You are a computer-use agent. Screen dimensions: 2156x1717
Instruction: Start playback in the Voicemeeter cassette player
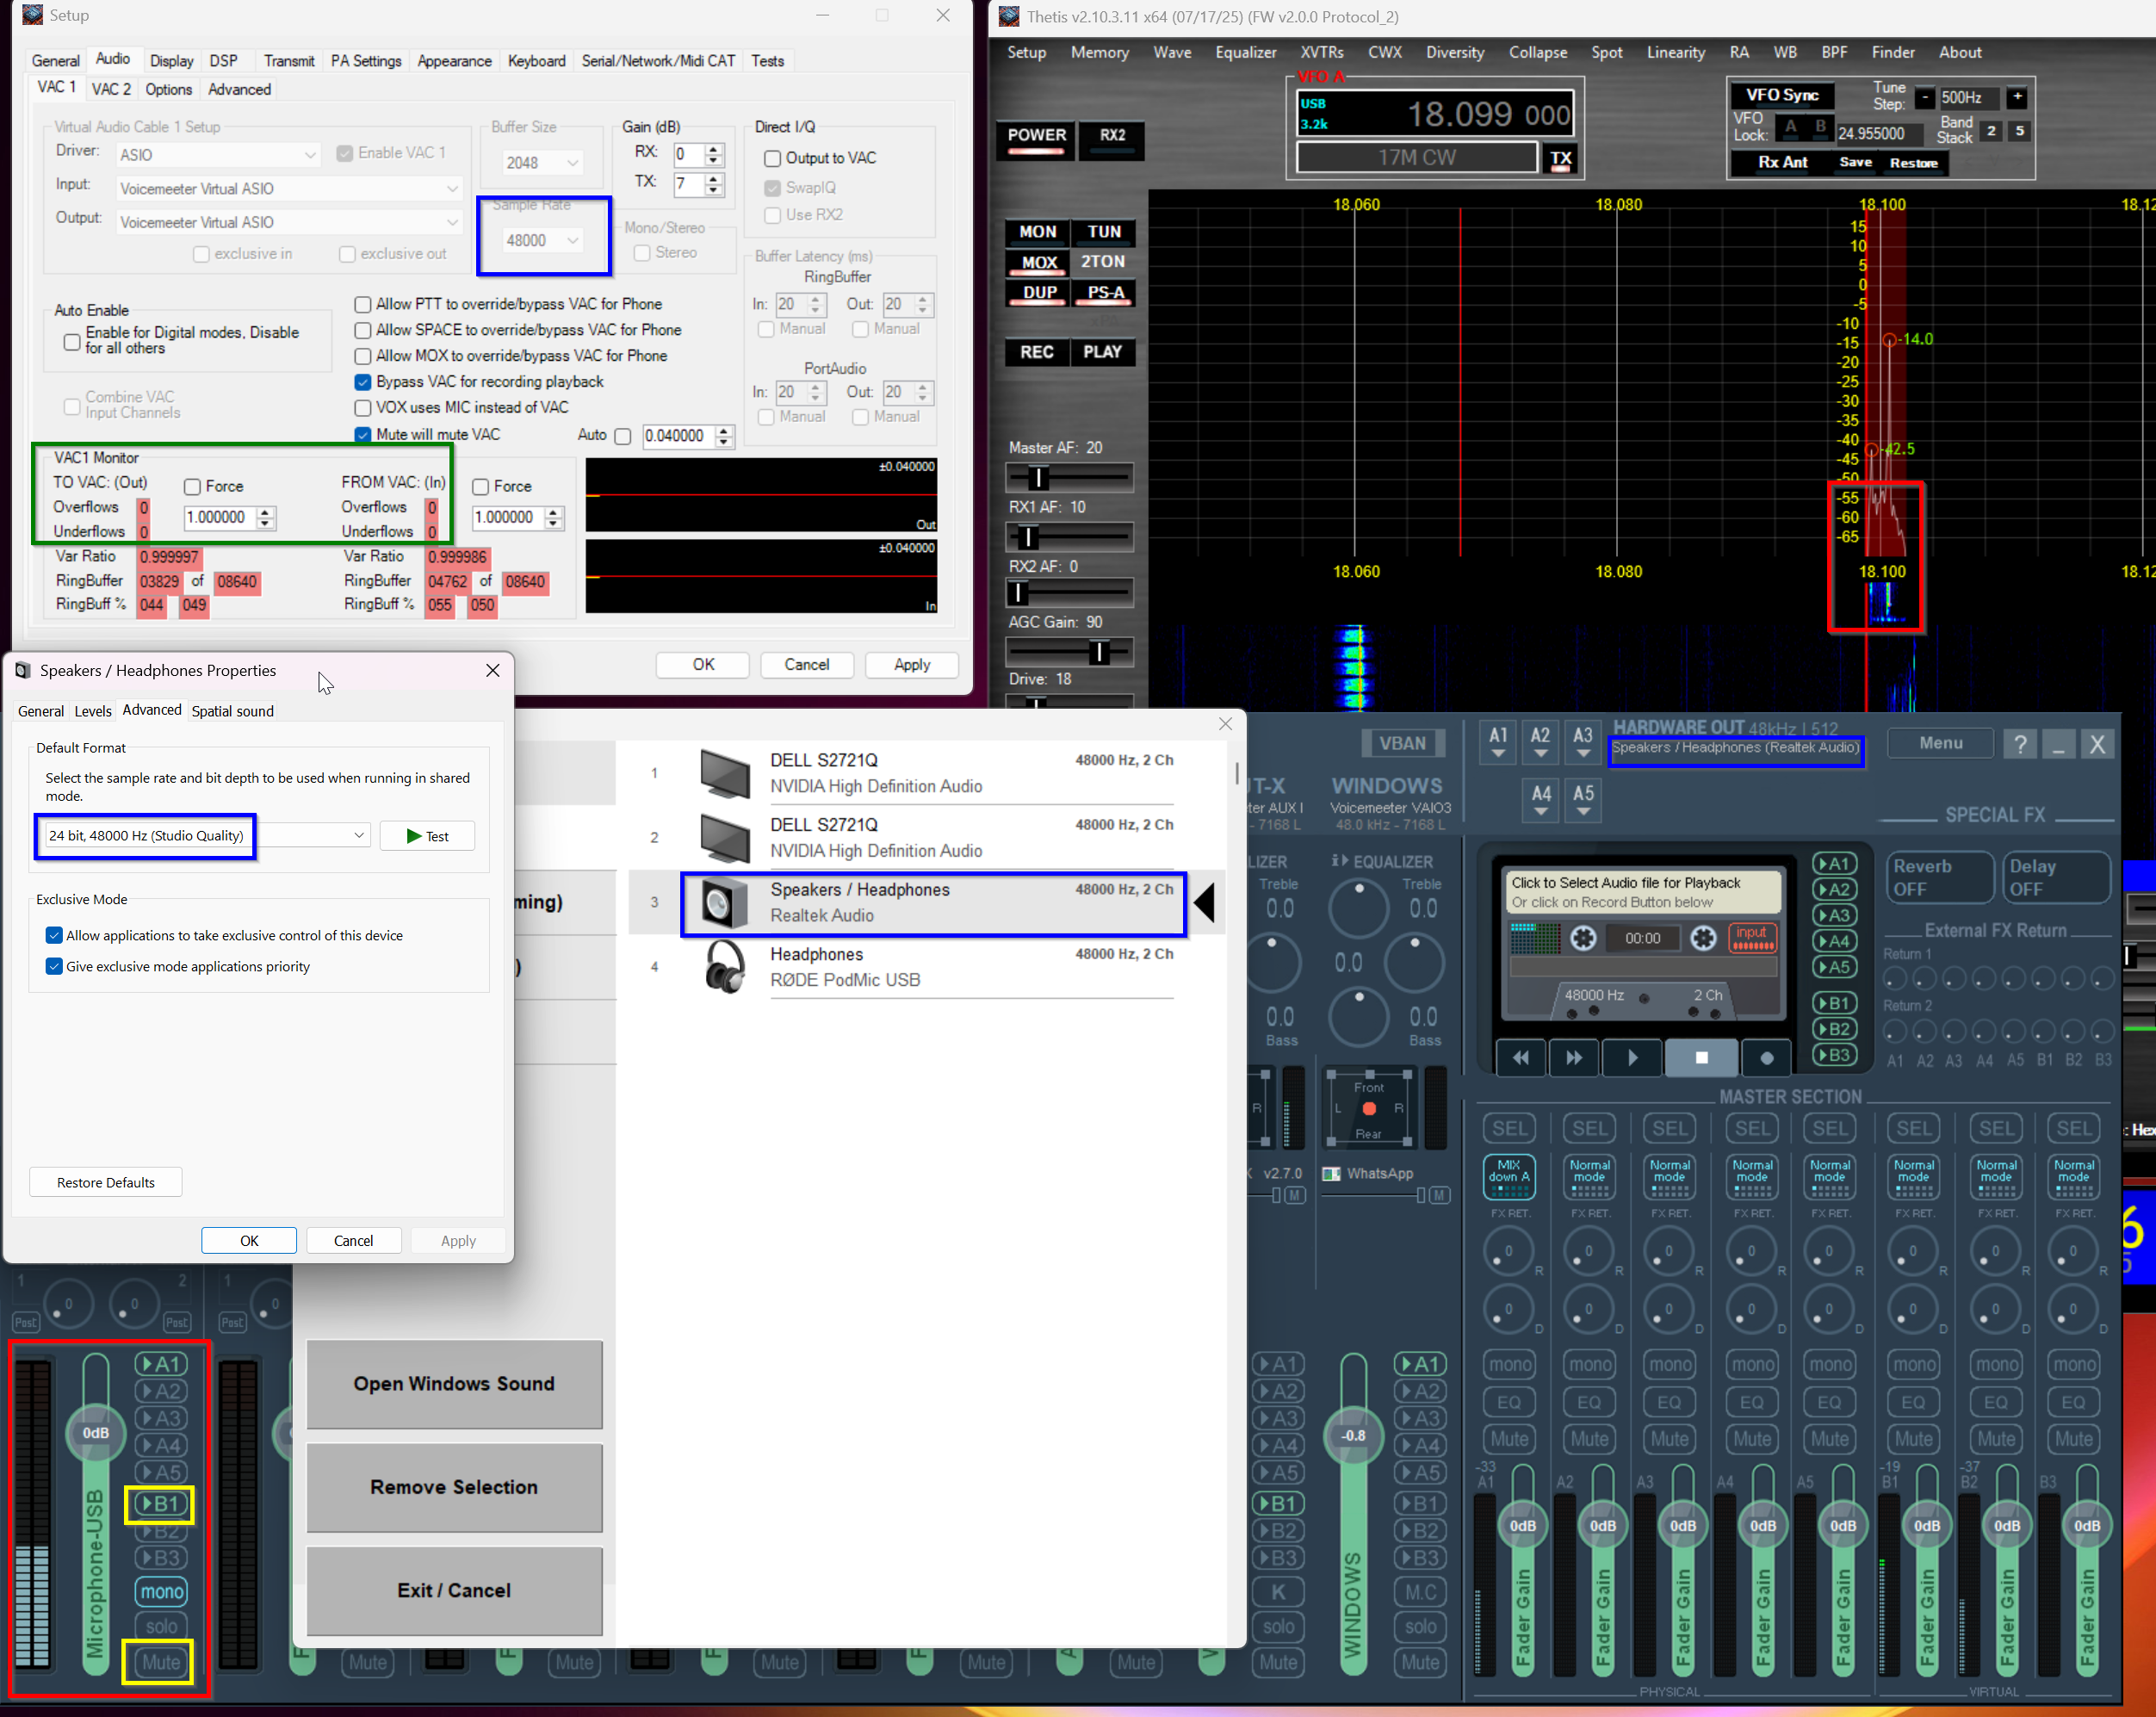tap(1632, 1058)
